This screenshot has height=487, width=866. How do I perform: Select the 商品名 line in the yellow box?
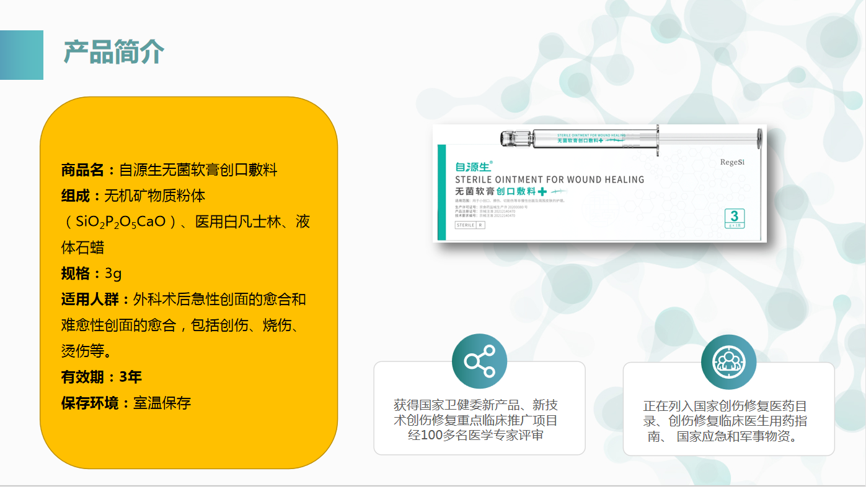(x=169, y=170)
